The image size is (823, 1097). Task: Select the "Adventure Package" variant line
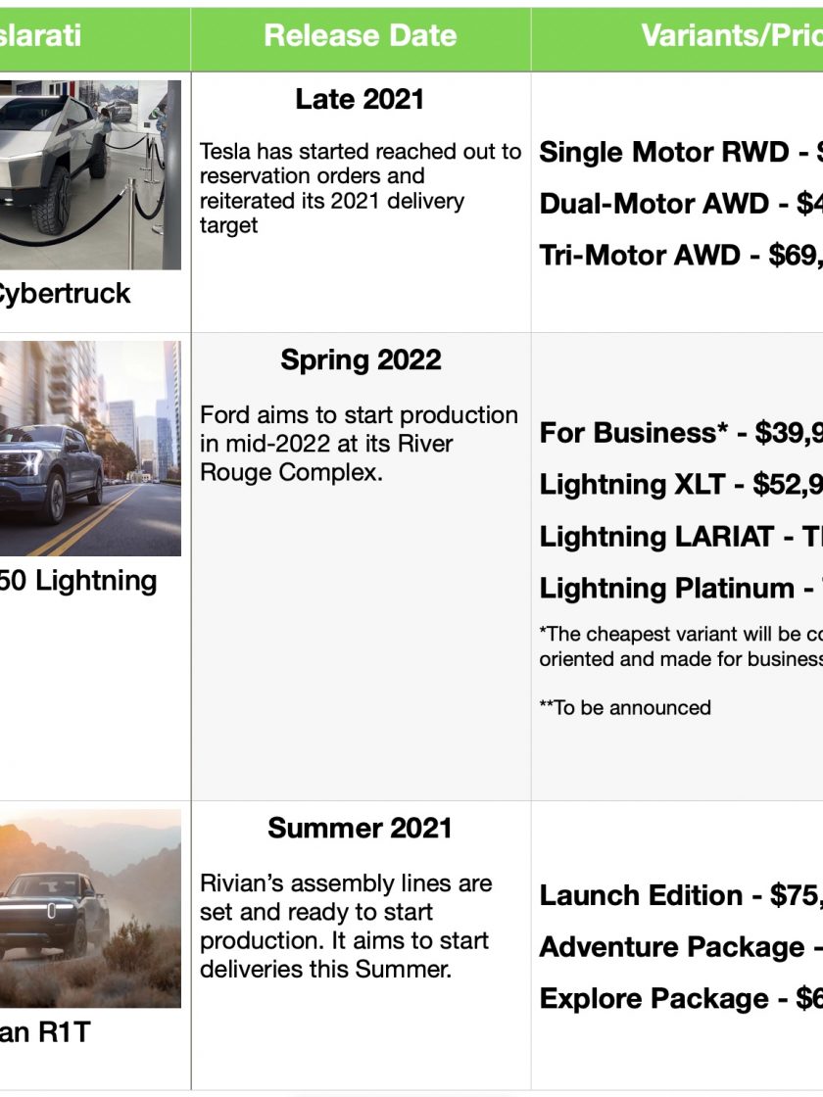coord(681,947)
